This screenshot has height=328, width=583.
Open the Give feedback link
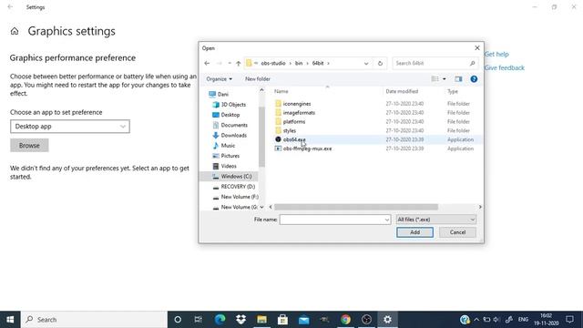504,67
